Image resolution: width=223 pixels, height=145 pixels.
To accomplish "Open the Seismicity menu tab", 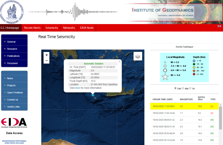I will (x=52, y=28).
